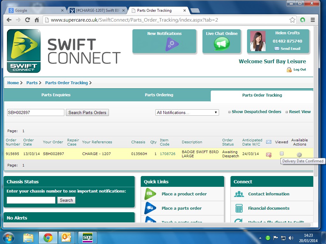
Task: Click the horizontal page scrollbar
Action: (157, 225)
